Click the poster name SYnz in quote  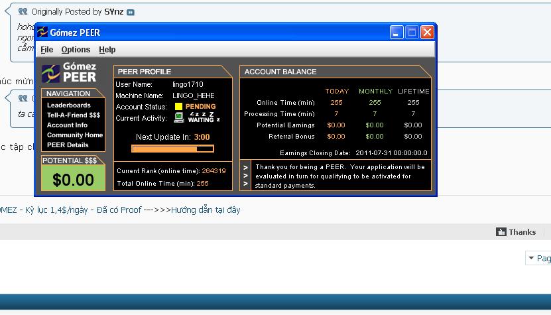(x=114, y=11)
